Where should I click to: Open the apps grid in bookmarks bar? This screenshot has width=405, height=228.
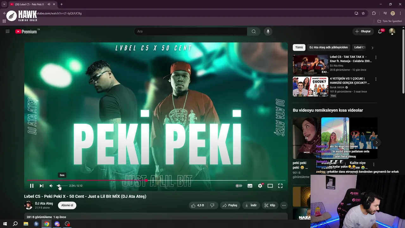[4, 21]
